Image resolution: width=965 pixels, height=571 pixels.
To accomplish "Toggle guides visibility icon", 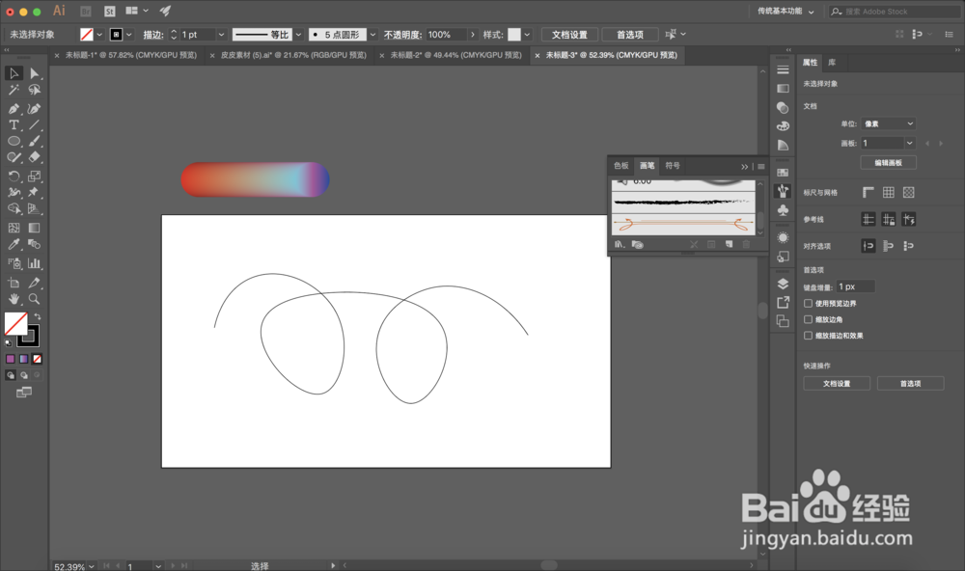I will click(868, 219).
